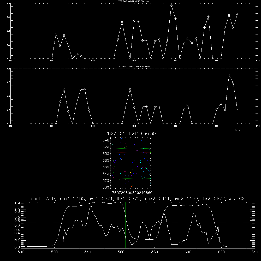Click the 'x t' label below the dusk plot
Image resolution: width=261 pixels, height=261 pixels.
237,129
